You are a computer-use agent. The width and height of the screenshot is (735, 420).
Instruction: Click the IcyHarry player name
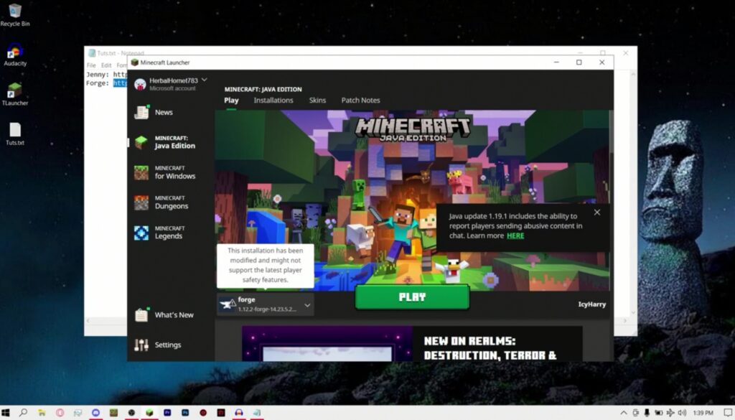click(591, 304)
